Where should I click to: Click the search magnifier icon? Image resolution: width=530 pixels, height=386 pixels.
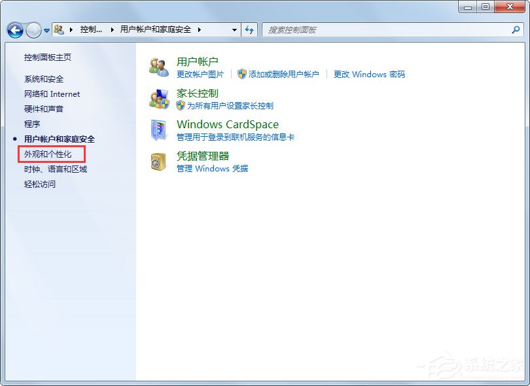tap(516, 30)
